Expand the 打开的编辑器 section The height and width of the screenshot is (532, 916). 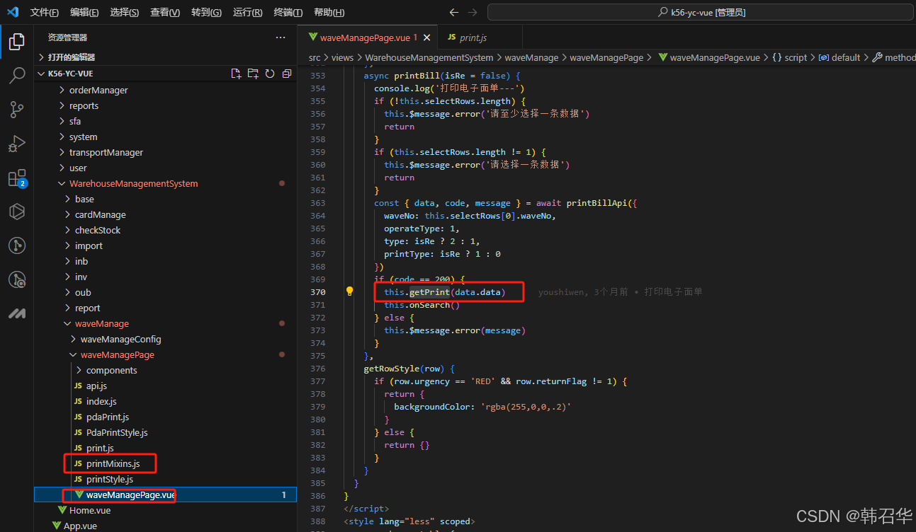pos(165,57)
